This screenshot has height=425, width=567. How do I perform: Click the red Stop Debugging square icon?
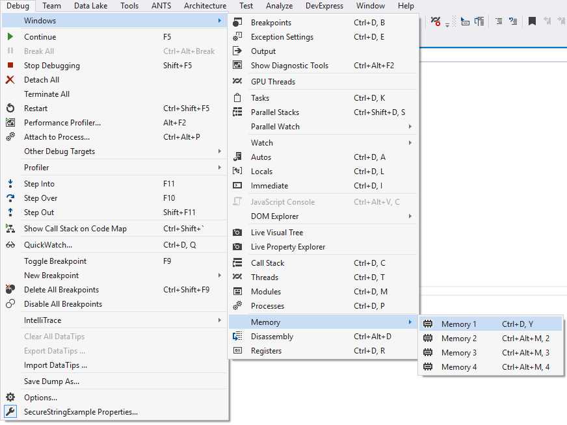click(x=11, y=66)
